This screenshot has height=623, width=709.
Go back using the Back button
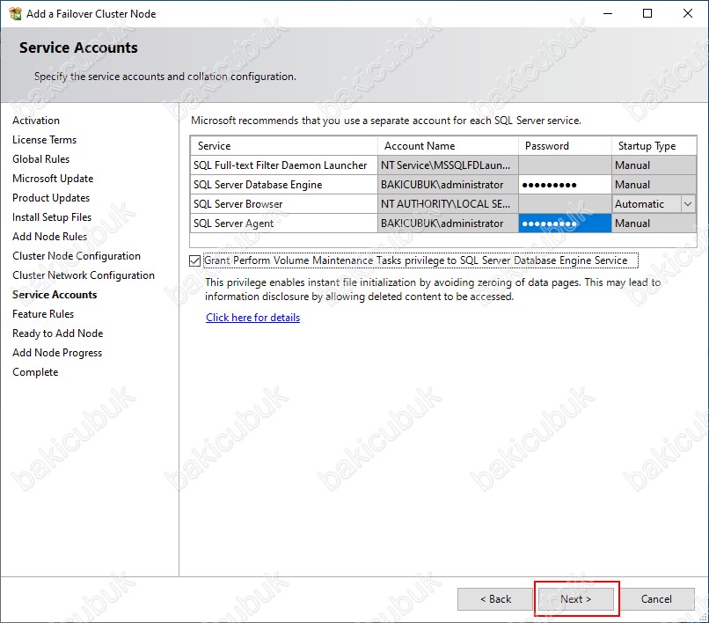pos(495,599)
